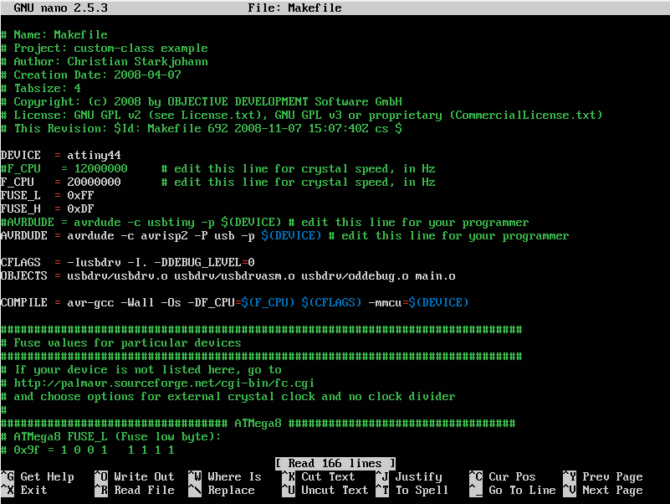Click the ^J Justify shortcut
Screen dimensions: 670x504
pyautogui.click(x=409, y=476)
